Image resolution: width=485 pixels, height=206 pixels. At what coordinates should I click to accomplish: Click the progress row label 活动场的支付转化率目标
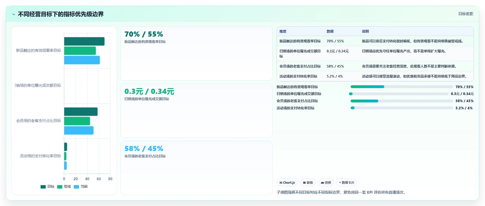click(295, 108)
